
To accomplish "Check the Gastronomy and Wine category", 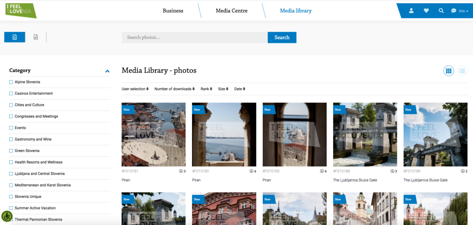I will (x=11, y=139).
